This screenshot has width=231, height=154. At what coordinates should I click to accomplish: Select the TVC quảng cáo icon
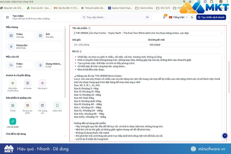(x=42, y=105)
